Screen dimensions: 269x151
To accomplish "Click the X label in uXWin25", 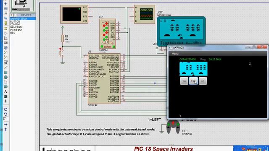I will 250,64.
